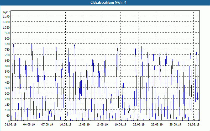
Task: Select date label 19.08.19
Action: point(120,124)
